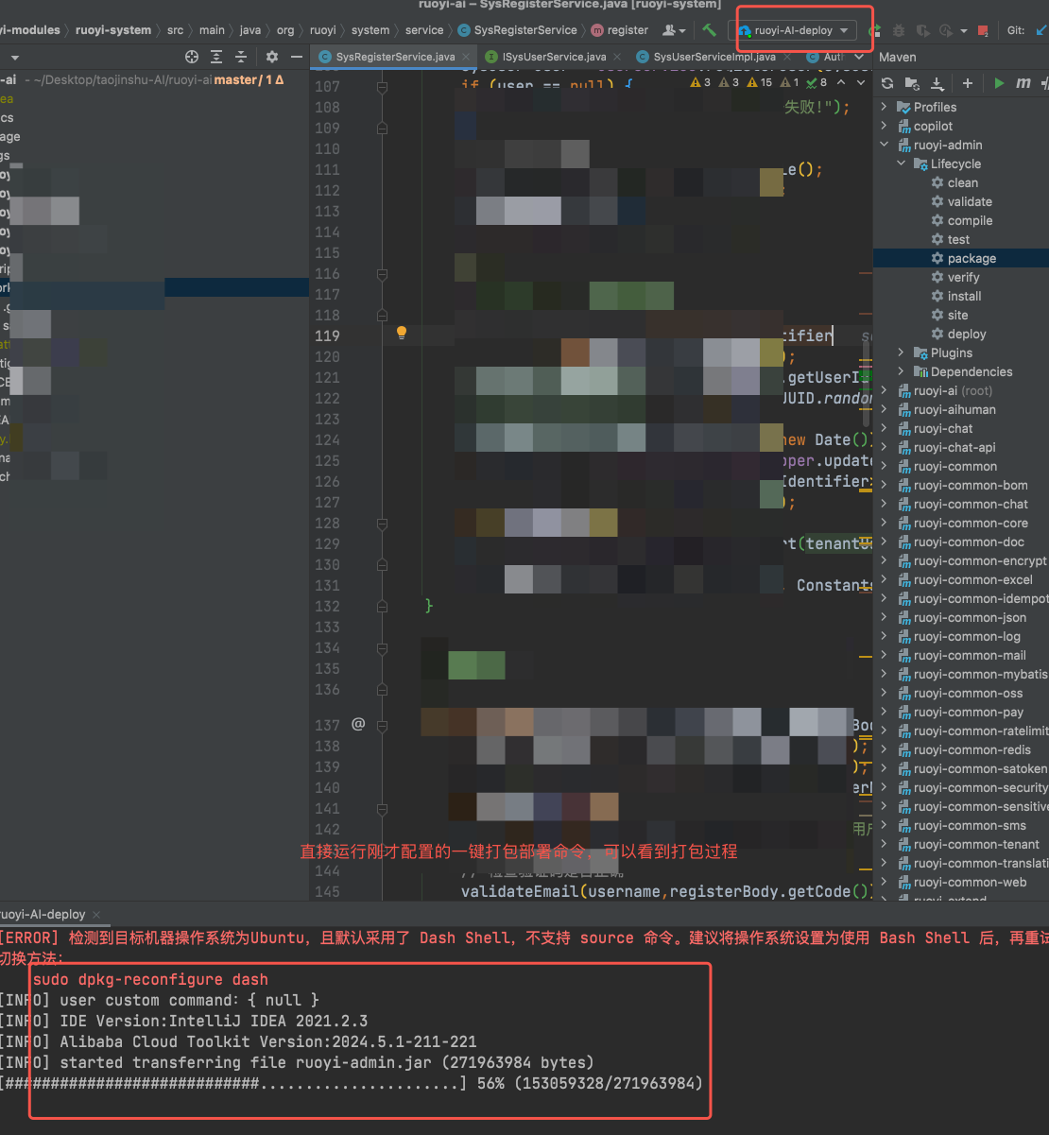The width and height of the screenshot is (1049, 1135).
Task: Close the SysUserServiceImpl.java tab
Action: 786,57
